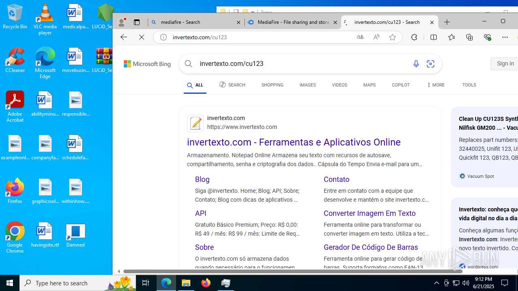Open the volume control in system tray

(x=466, y=283)
